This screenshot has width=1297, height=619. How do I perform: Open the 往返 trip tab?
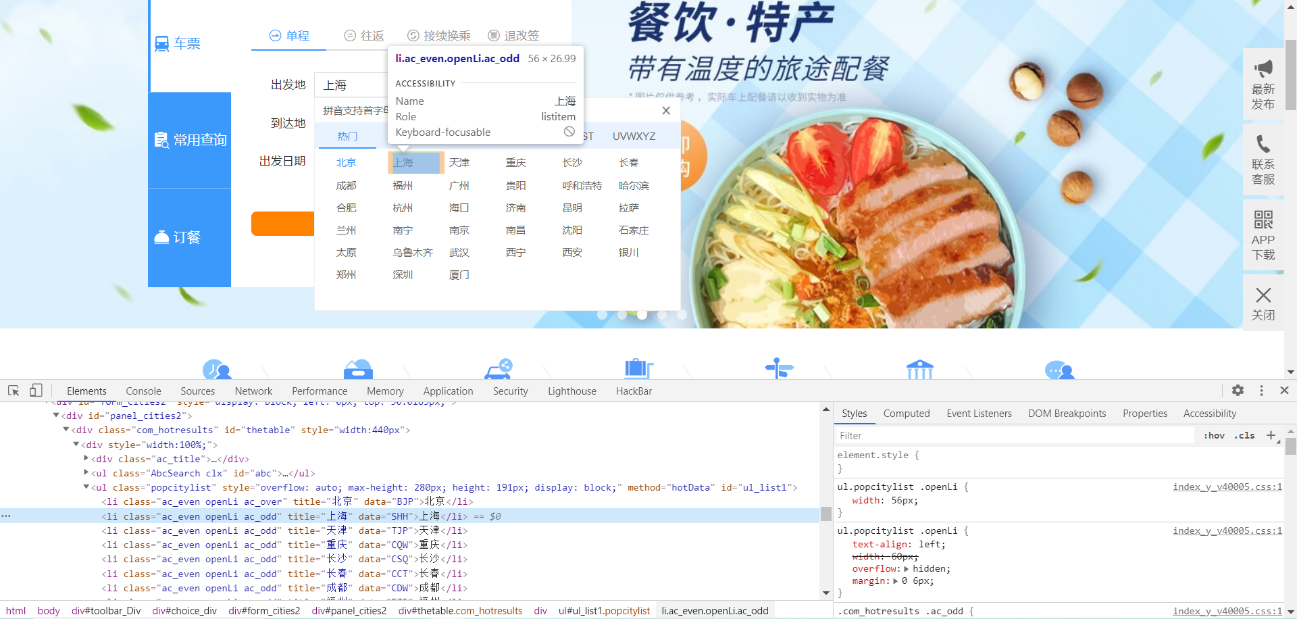click(363, 35)
